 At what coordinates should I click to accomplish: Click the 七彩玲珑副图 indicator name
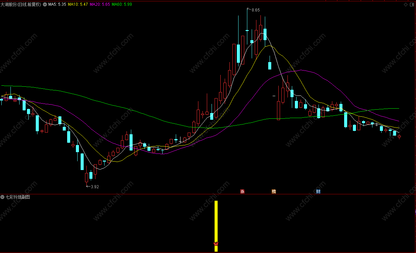(18, 197)
